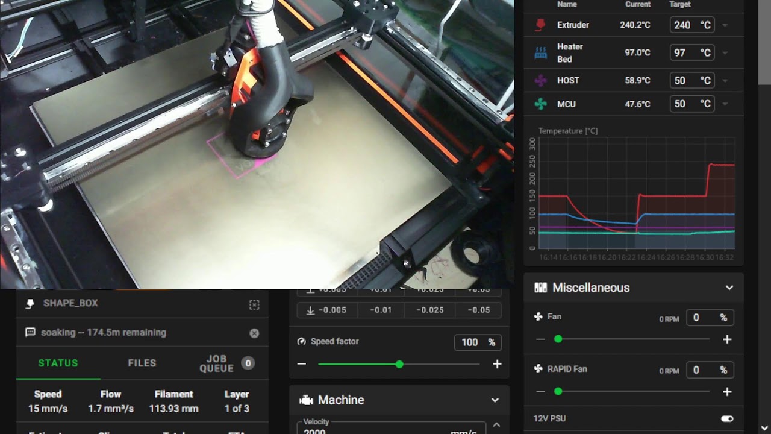Open Heater Bed target preset dropdown
The image size is (771, 434).
coord(725,53)
